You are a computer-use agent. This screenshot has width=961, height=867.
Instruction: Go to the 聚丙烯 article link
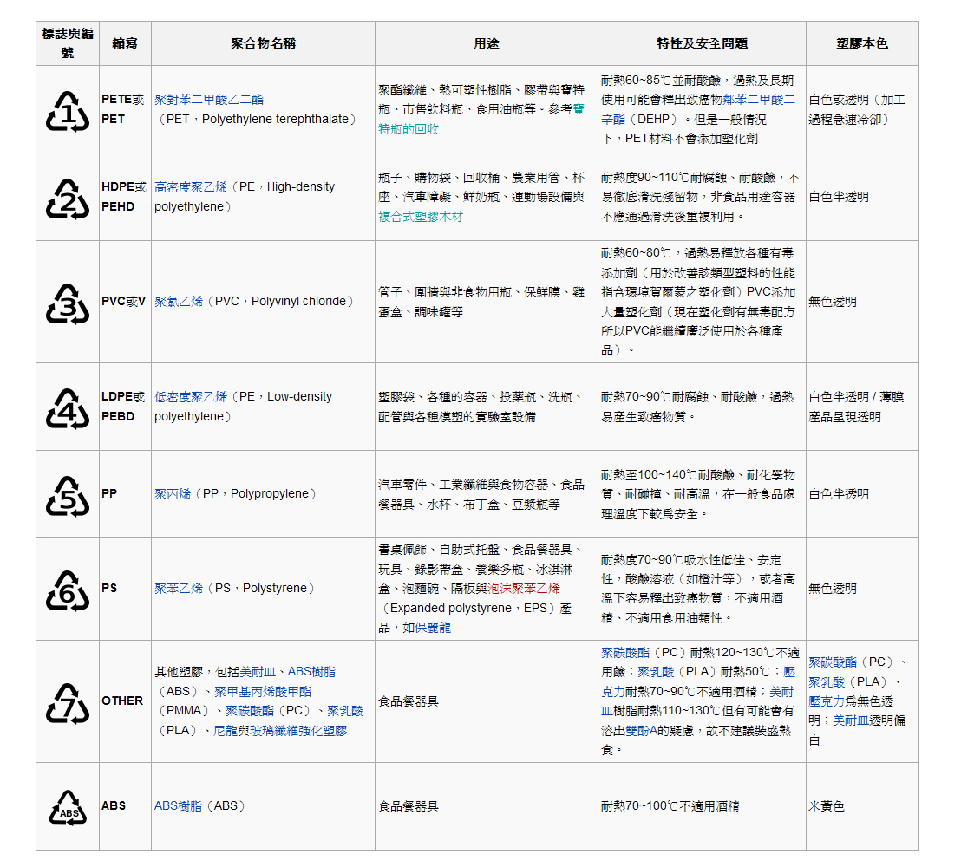click(173, 494)
